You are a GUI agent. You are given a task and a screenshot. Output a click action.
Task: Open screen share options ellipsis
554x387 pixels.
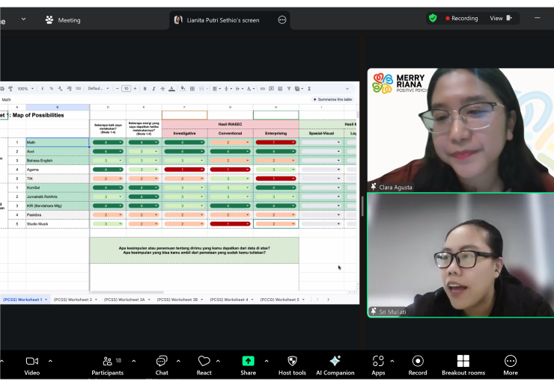(x=282, y=20)
